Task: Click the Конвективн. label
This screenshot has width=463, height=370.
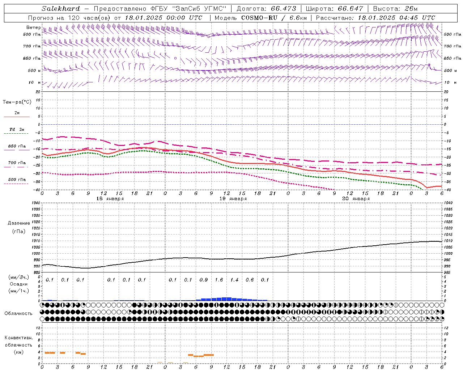Action: tap(18, 338)
